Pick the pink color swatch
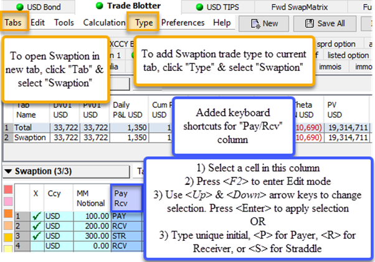 coord(8,202)
